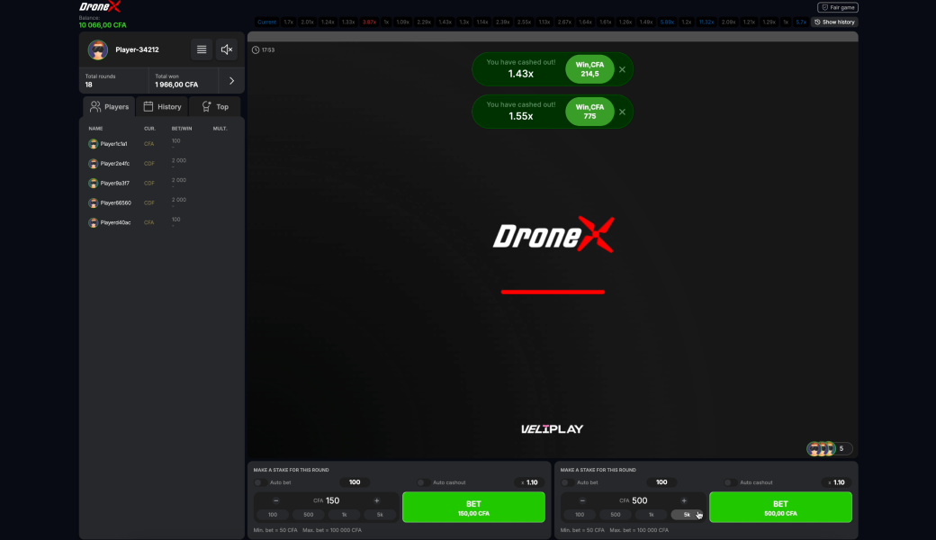Enable Auto bet on the left stake panel

261,482
